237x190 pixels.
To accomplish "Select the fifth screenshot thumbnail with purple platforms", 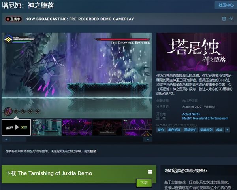I will 137,127.
